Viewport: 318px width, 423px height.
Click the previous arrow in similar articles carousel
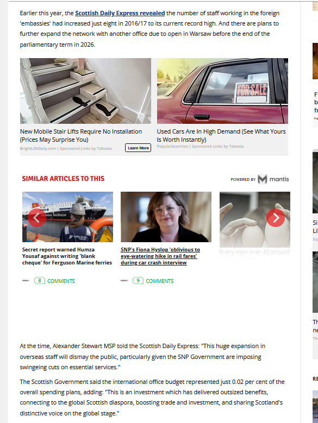[37, 217]
